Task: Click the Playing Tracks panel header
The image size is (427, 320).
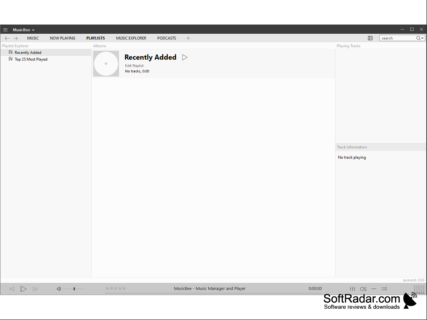Action: 348,46
